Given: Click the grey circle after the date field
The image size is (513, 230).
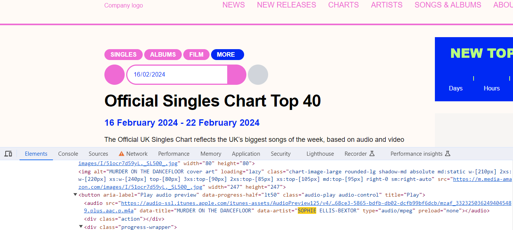Looking at the screenshot, I should [258, 75].
